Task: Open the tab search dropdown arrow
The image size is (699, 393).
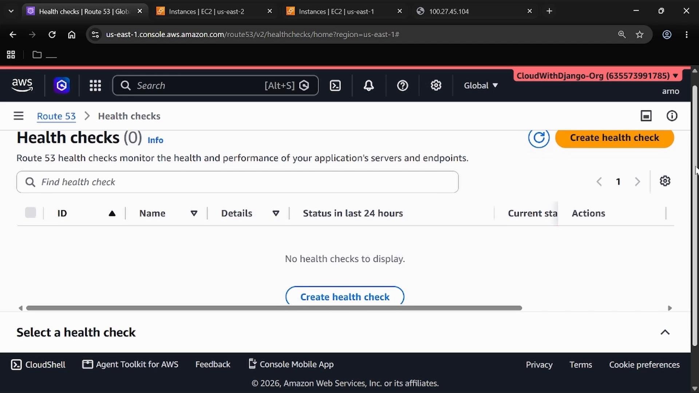Action: (x=11, y=11)
